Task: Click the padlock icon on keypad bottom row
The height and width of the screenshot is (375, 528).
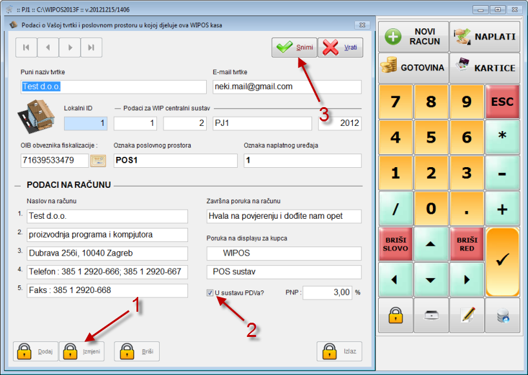Action: coord(396,315)
